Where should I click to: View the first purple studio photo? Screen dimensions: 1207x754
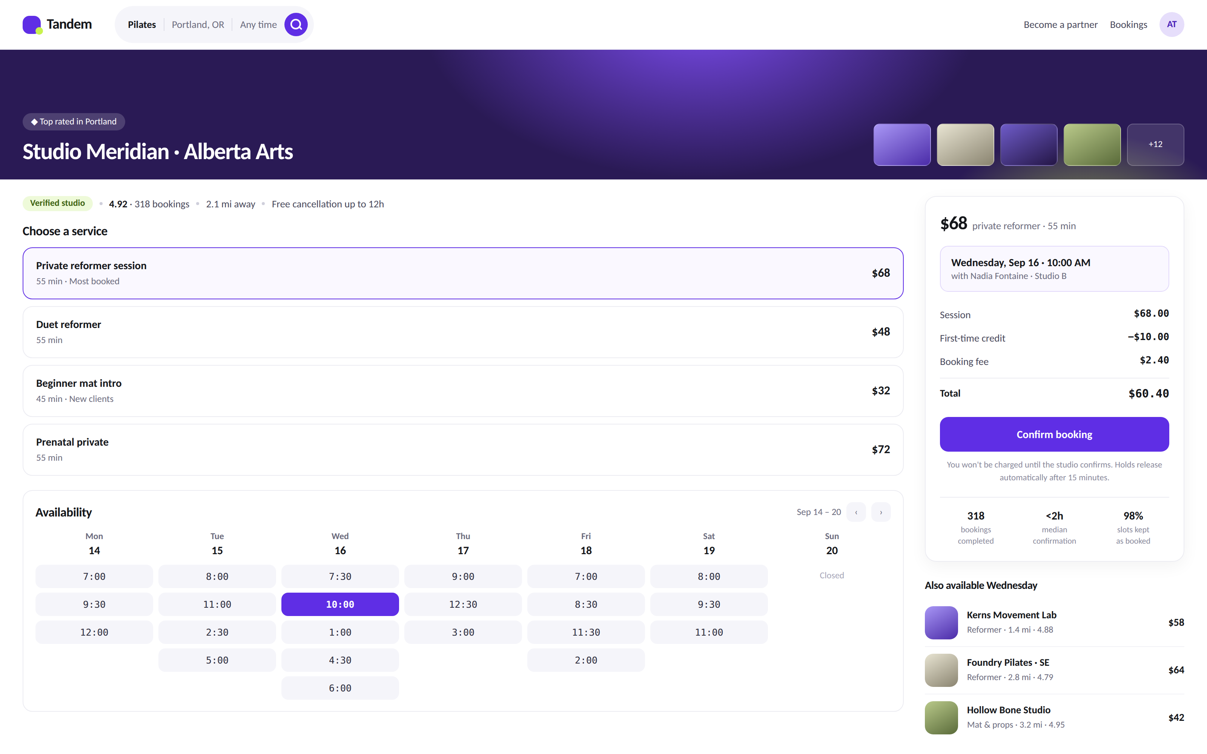[902, 145]
